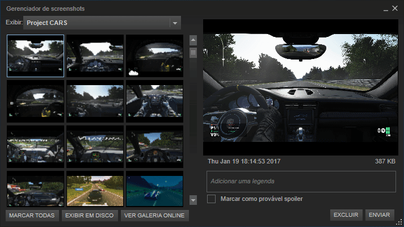Click the MARCAR TODAS button
Viewport: 404px width, 227px height.
pos(32,216)
